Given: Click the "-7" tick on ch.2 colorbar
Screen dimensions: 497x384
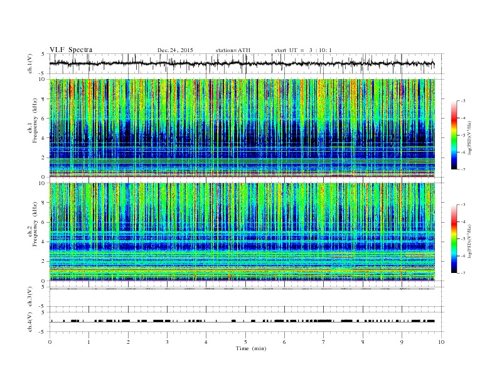Looking at the screenshot, I should pos(462,273).
